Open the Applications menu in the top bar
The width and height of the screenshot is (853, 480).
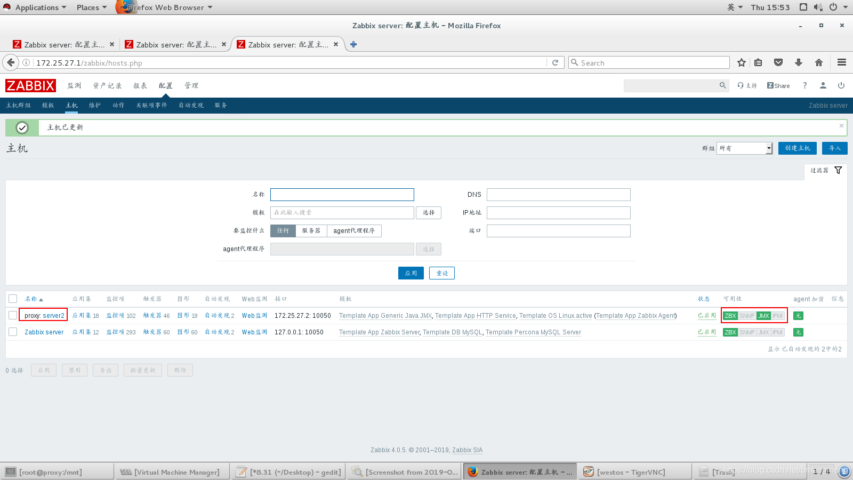point(41,7)
